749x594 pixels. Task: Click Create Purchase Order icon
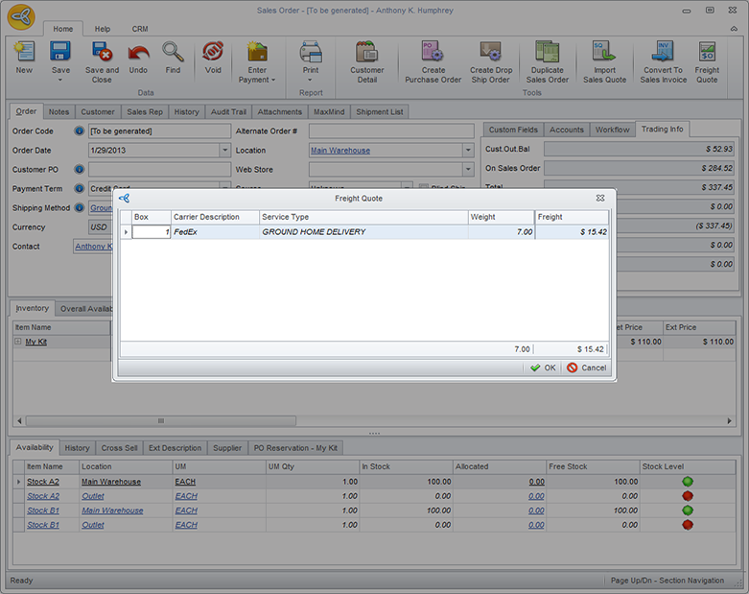(433, 53)
